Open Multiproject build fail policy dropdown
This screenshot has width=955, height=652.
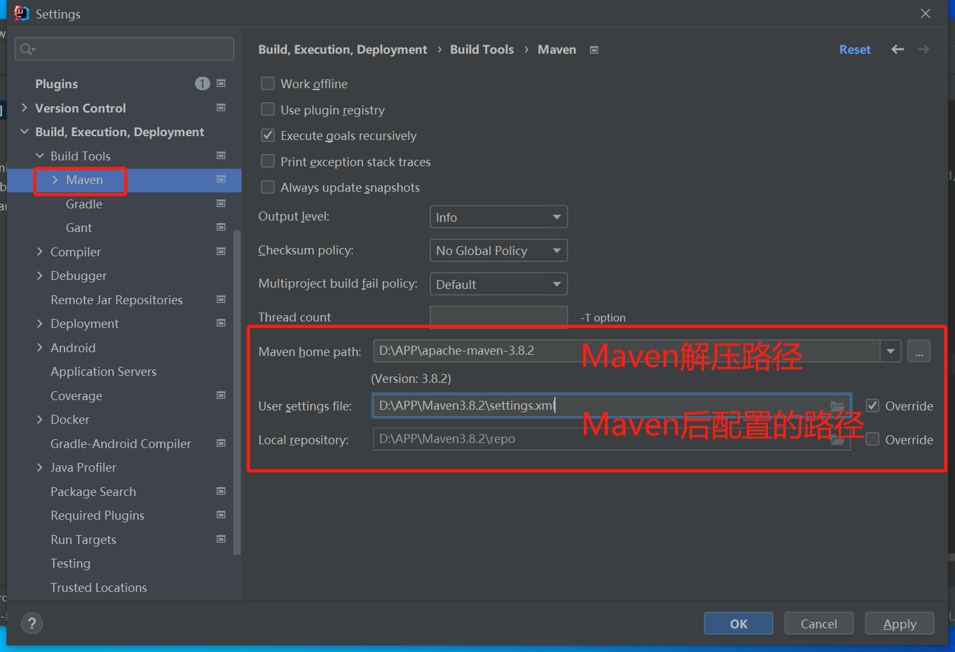(499, 284)
